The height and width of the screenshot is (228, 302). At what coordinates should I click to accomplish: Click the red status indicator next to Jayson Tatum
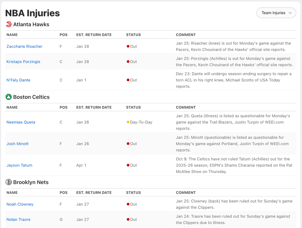(x=128, y=165)
